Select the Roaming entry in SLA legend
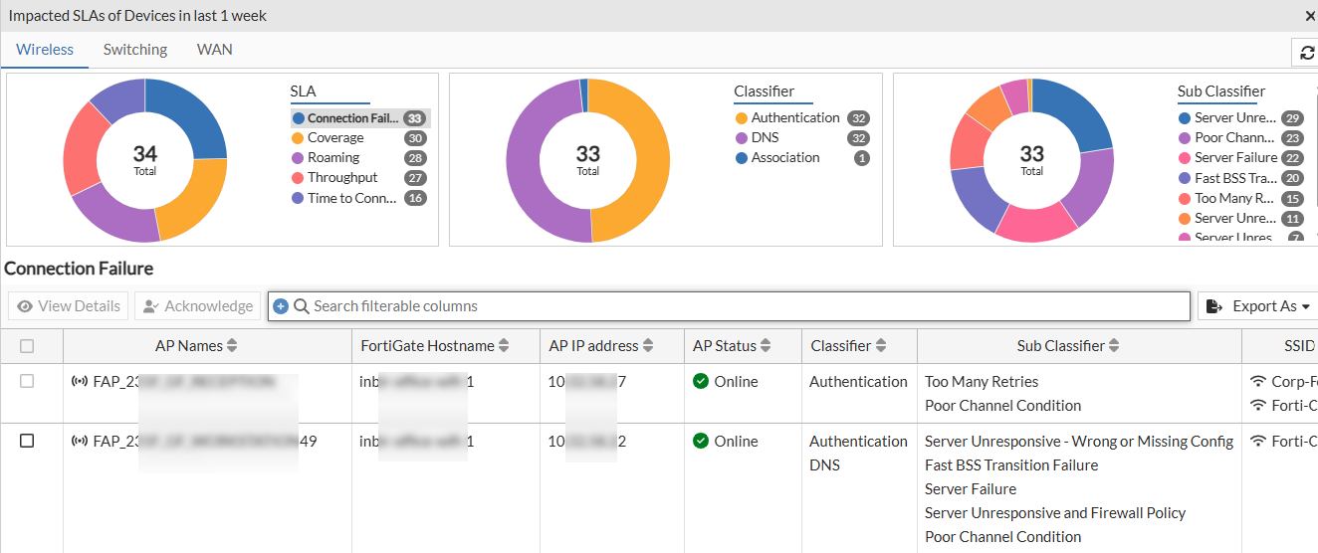1318x553 pixels. (x=333, y=158)
